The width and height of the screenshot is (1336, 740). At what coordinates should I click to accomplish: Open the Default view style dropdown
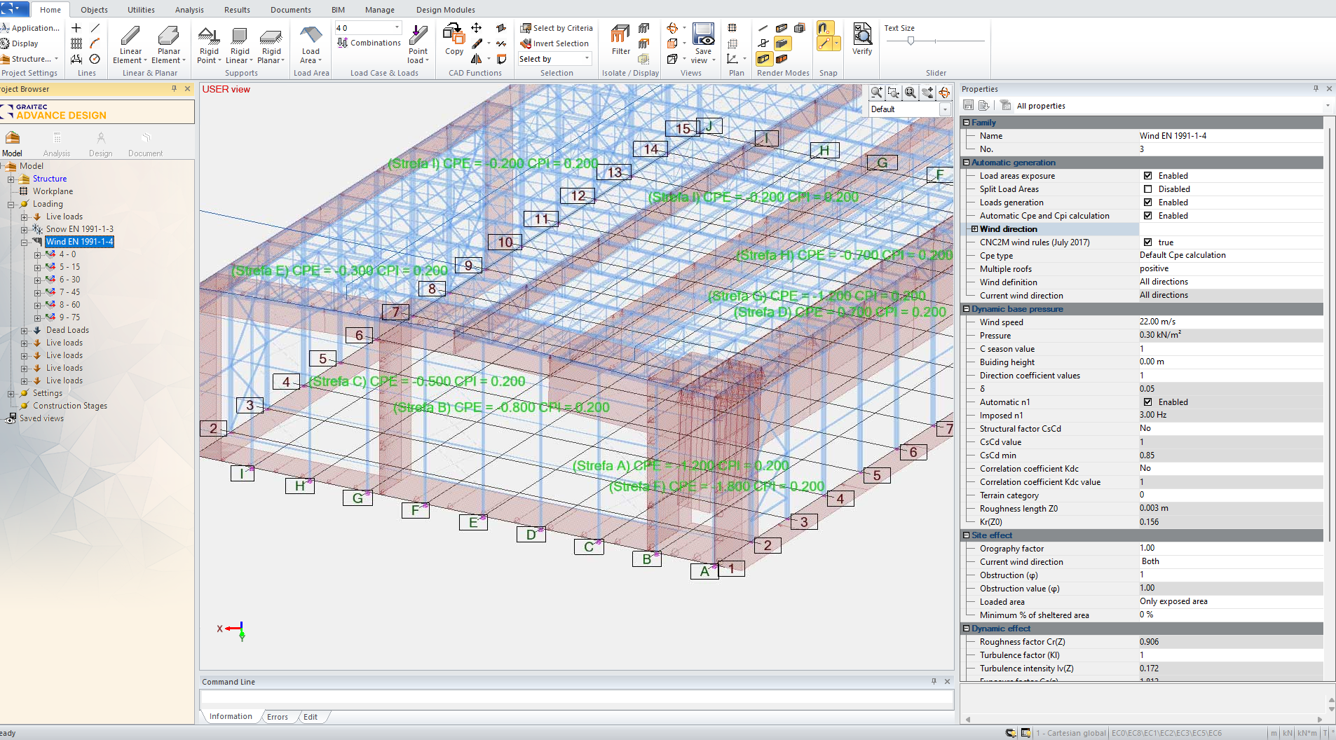click(945, 109)
